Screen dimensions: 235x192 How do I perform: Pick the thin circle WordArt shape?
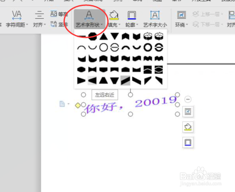(x=104, y=47)
